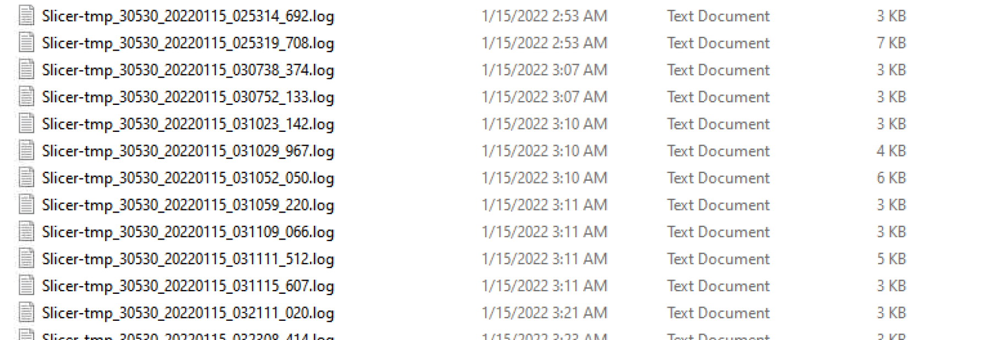This screenshot has width=1007, height=340.
Task: Click the 7 KB size of the 025319_708.log file
Action: click(891, 43)
